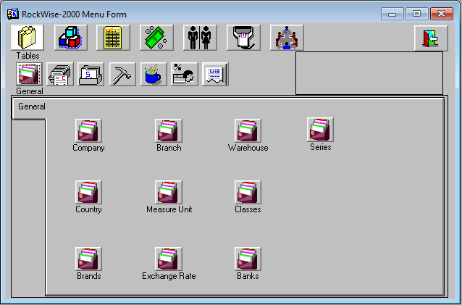This screenshot has height=305, width=462.
Task: Open the man and woman personnel icon
Action: point(200,38)
